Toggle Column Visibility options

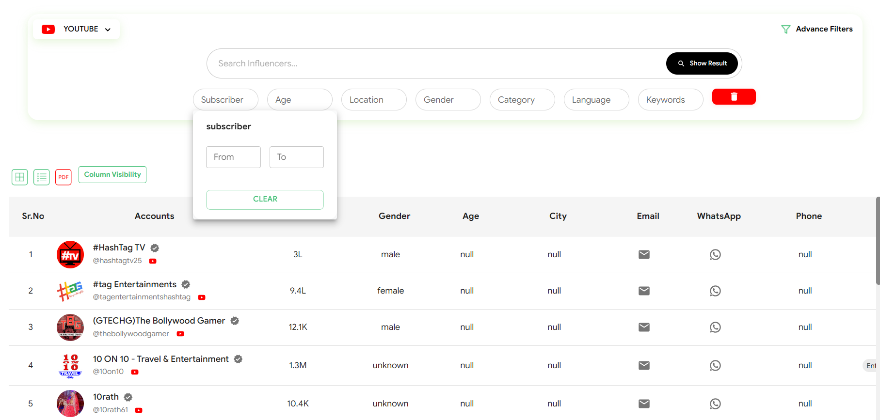point(112,175)
